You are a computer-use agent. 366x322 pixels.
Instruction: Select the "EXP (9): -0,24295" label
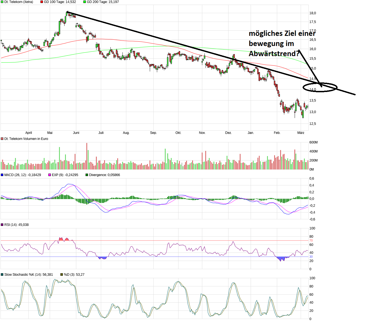tap(65, 175)
